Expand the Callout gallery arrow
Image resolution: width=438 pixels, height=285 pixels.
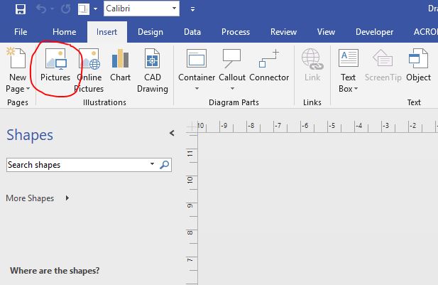(232, 88)
